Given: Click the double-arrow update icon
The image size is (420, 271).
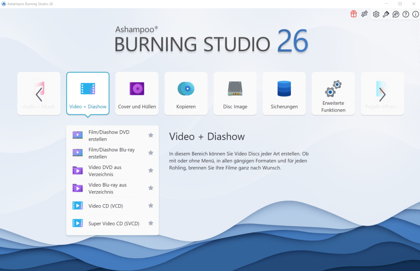Looking at the screenshot, I should (x=364, y=14).
